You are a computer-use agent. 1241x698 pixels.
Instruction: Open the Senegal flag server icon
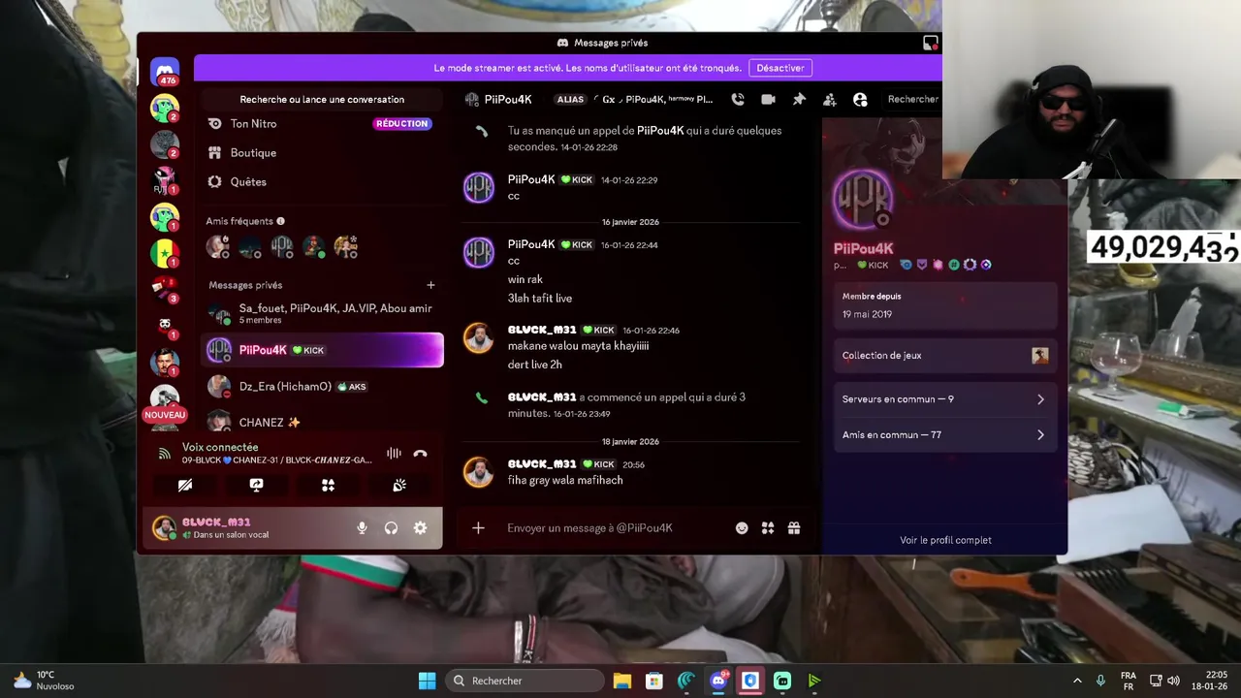click(x=165, y=252)
